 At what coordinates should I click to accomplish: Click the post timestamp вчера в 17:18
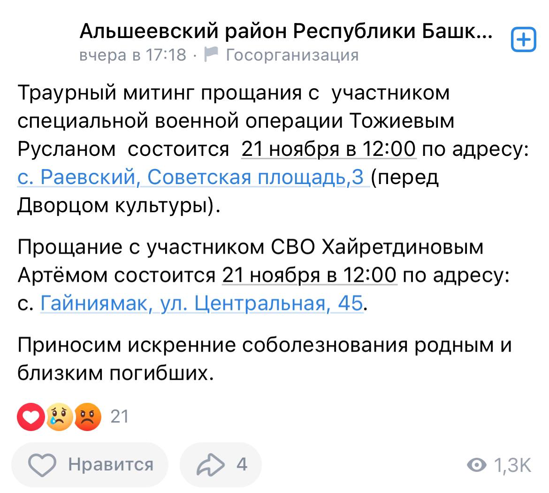point(133,55)
